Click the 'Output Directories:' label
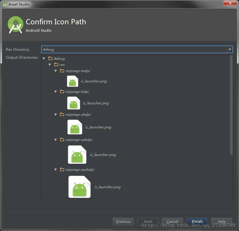 point(22,57)
